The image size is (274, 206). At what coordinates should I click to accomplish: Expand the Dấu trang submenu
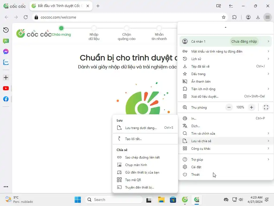(226, 74)
